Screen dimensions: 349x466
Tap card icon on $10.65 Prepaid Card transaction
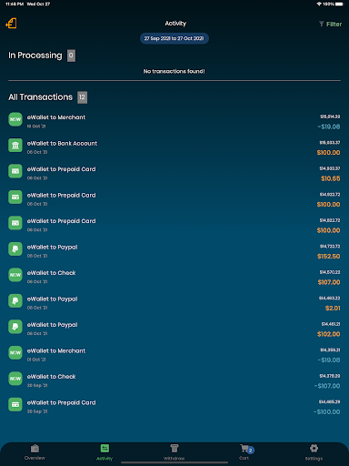tap(15, 171)
